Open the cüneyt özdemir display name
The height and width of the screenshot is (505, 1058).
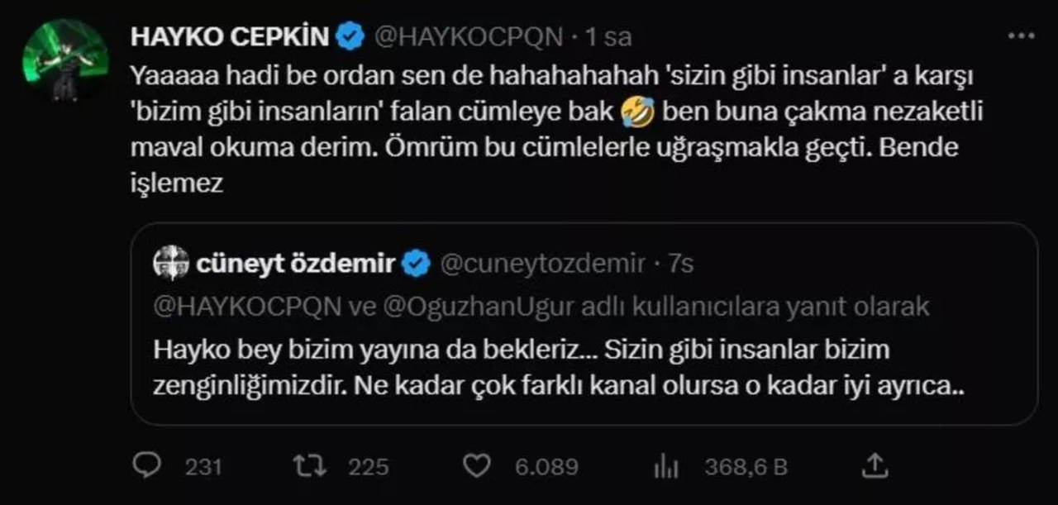point(296,264)
